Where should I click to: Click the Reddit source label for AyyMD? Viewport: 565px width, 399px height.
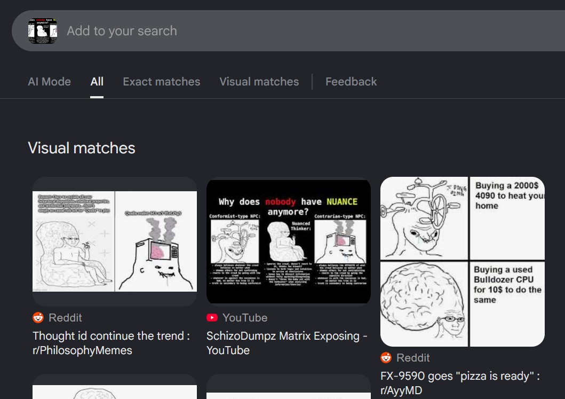point(413,357)
